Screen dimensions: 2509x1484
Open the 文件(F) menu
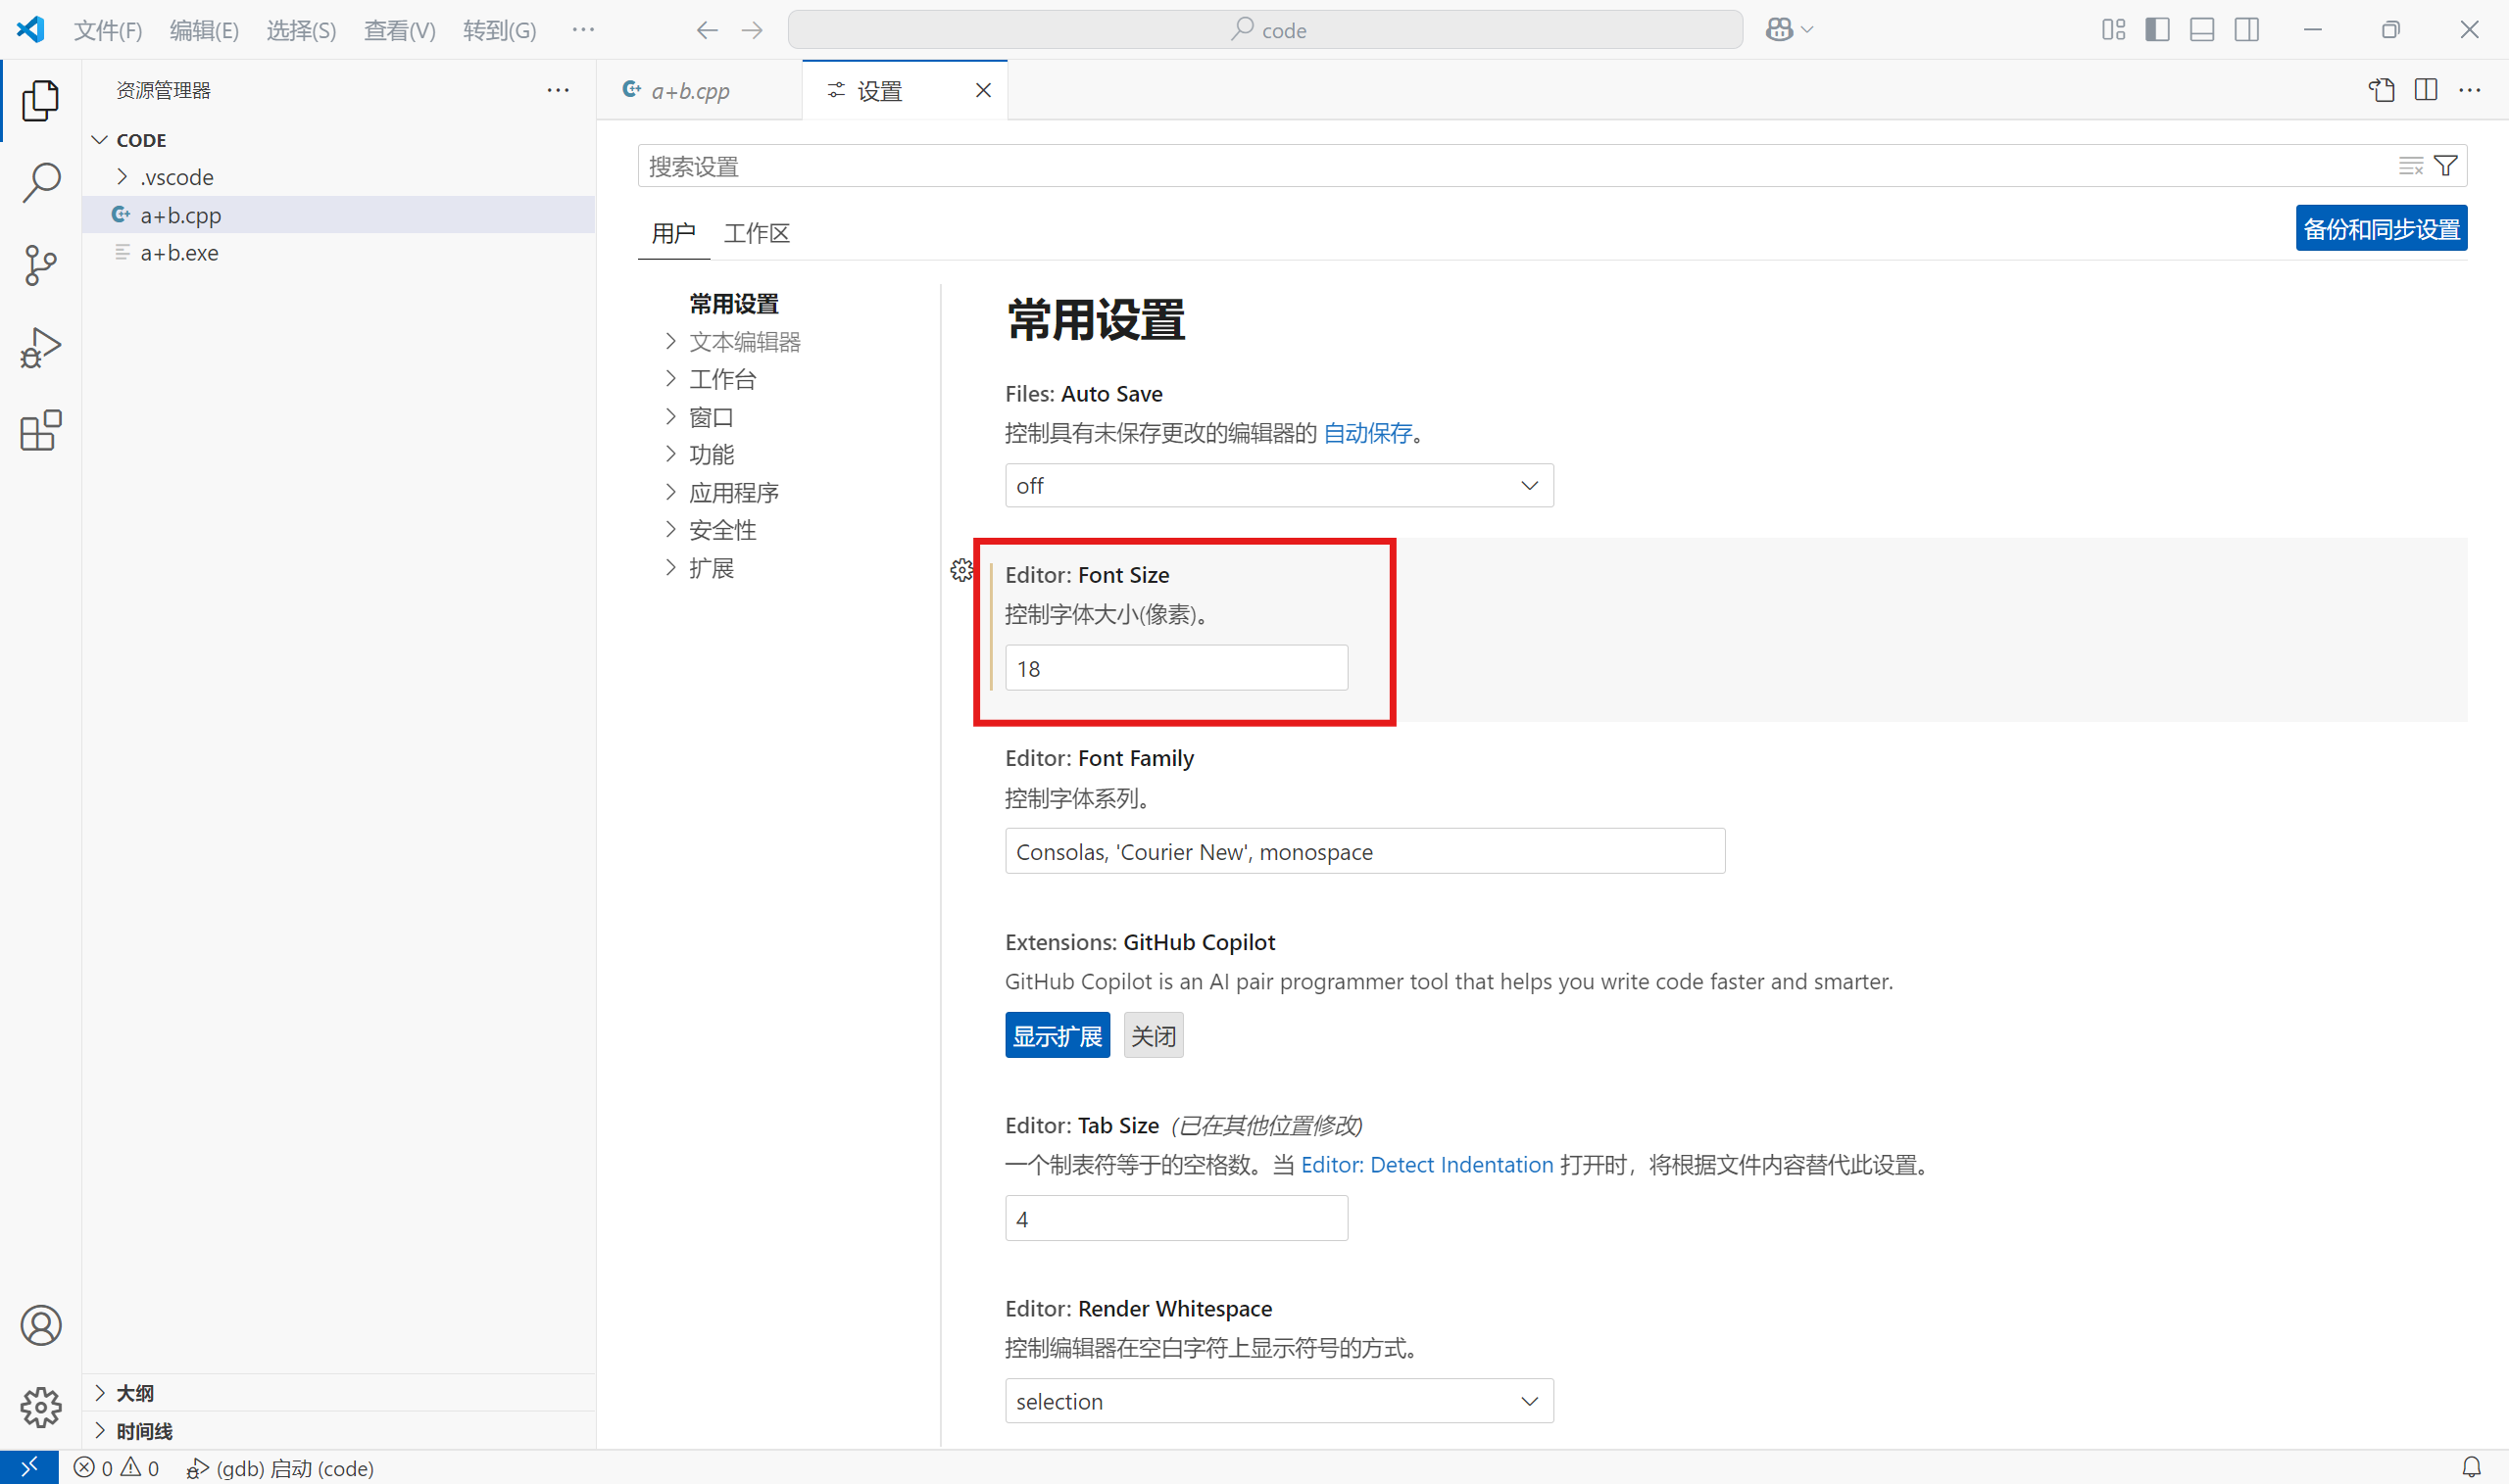pyautogui.click(x=108, y=30)
